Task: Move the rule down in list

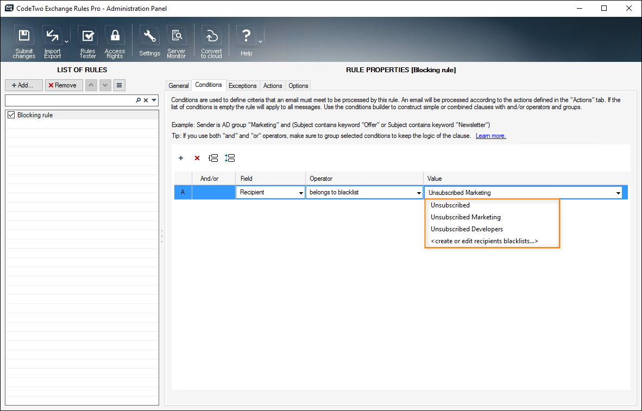Action: coord(105,85)
